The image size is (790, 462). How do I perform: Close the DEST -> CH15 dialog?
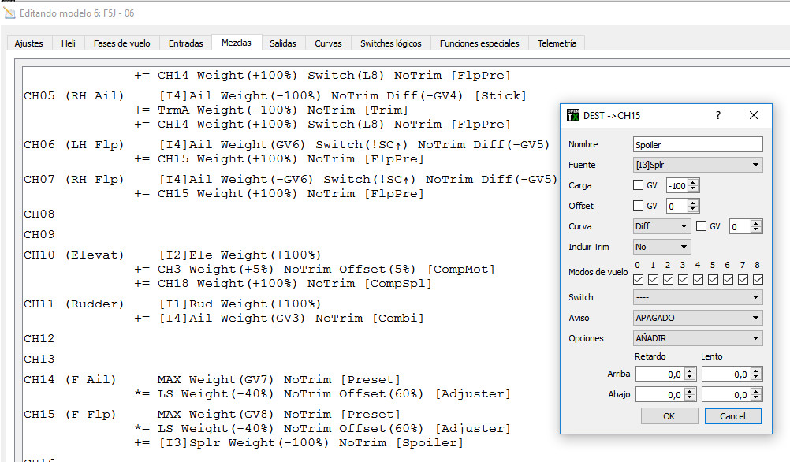(753, 115)
